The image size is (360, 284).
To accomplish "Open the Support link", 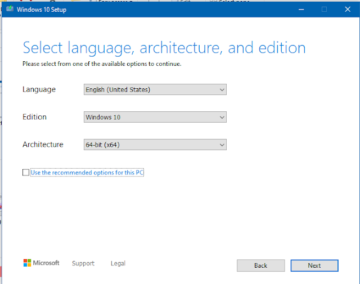I will pos(83,263).
